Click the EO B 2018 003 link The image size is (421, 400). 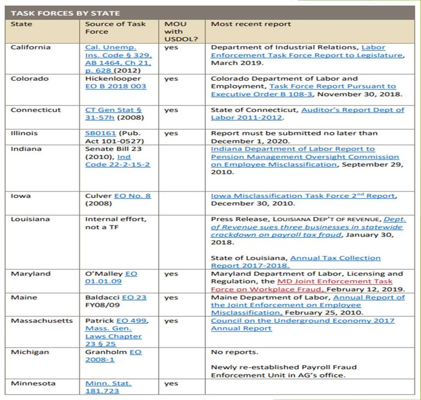[116, 86]
